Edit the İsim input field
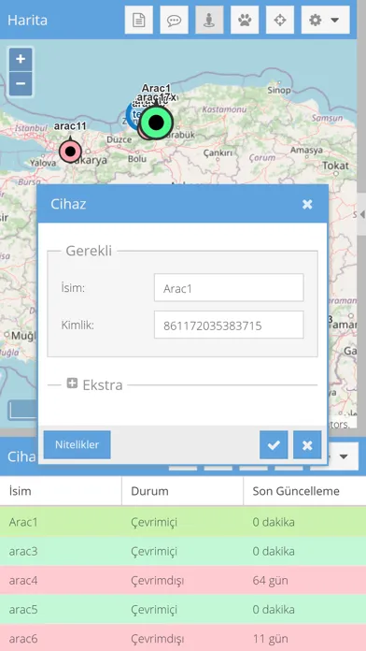Image resolution: width=366 pixels, height=651 pixels. 229,288
